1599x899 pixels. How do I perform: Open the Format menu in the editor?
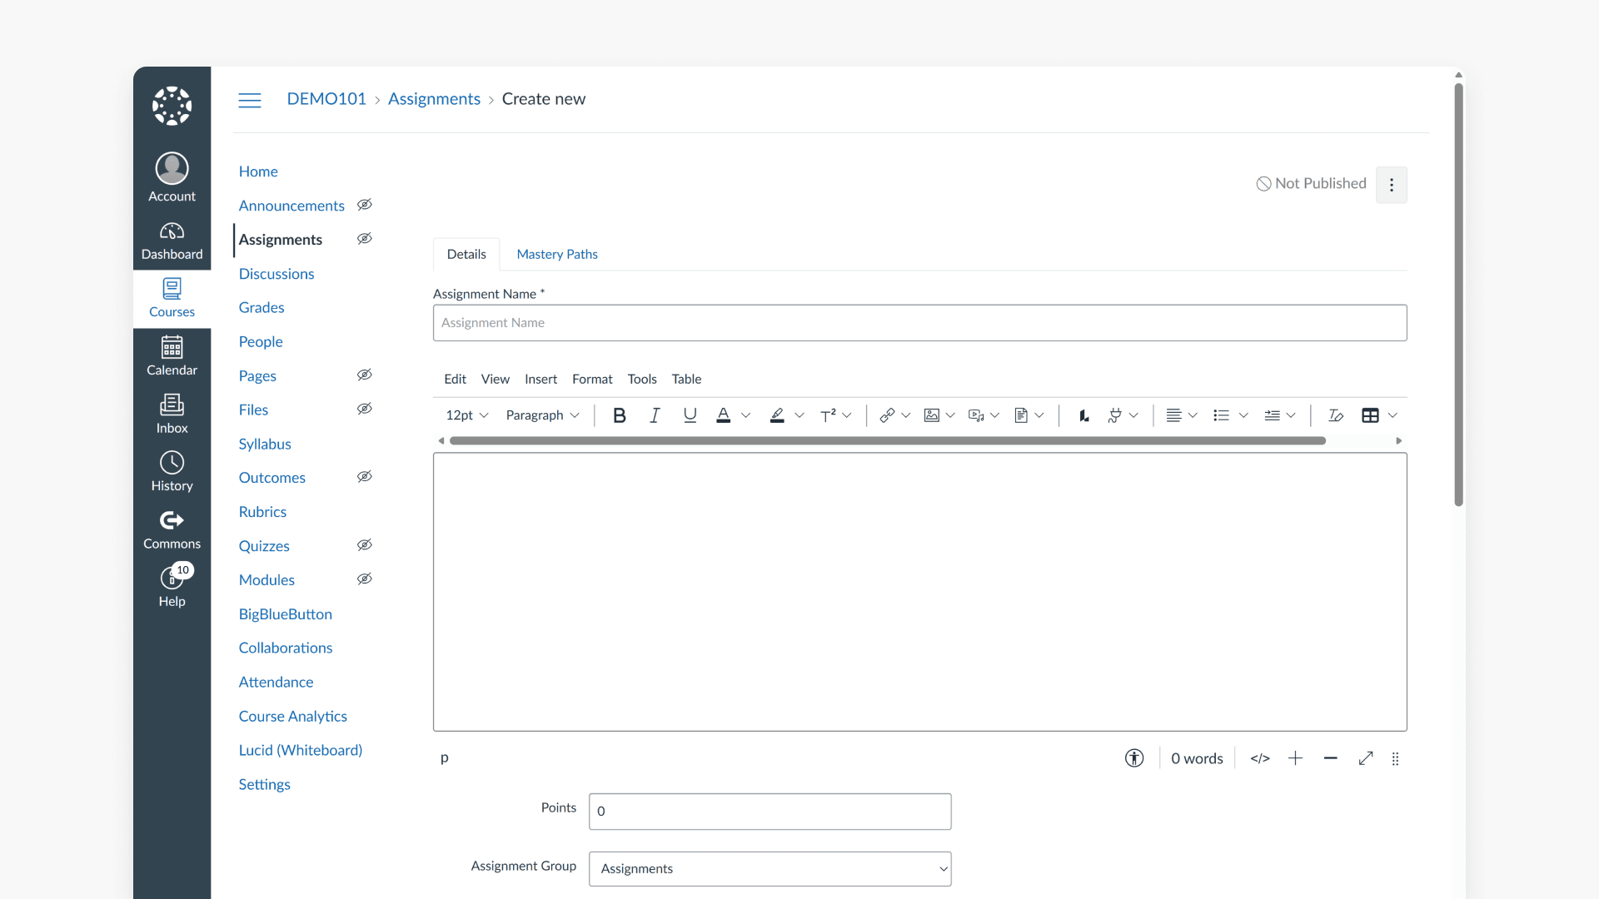coord(592,379)
